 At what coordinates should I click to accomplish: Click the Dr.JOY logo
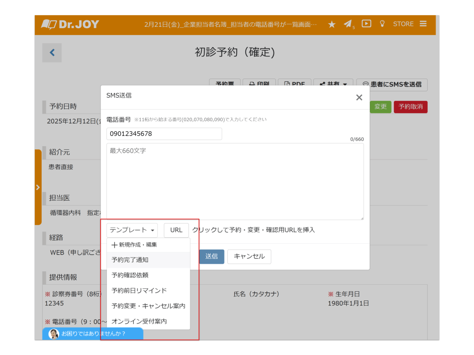point(70,24)
